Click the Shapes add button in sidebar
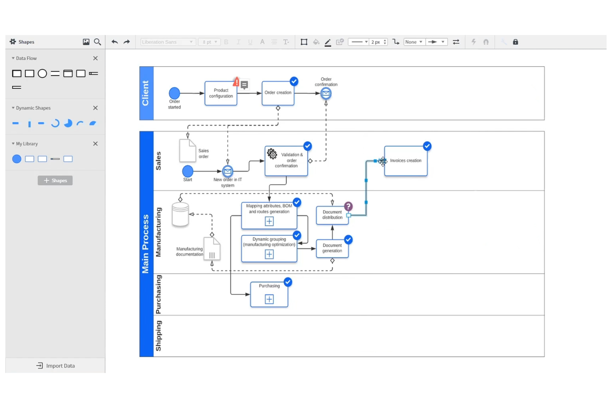The width and height of the screenshot is (612, 408). (x=55, y=180)
